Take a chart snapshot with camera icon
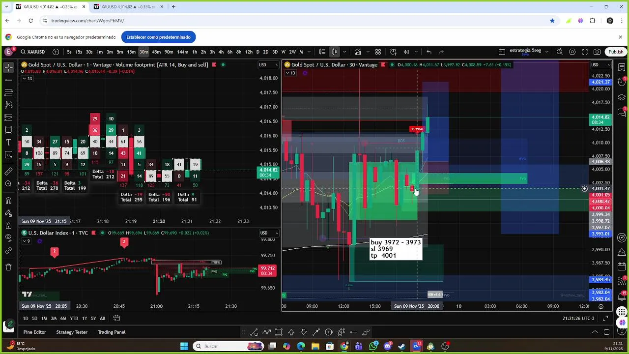This screenshot has height=354, width=629. click(597, 52)
